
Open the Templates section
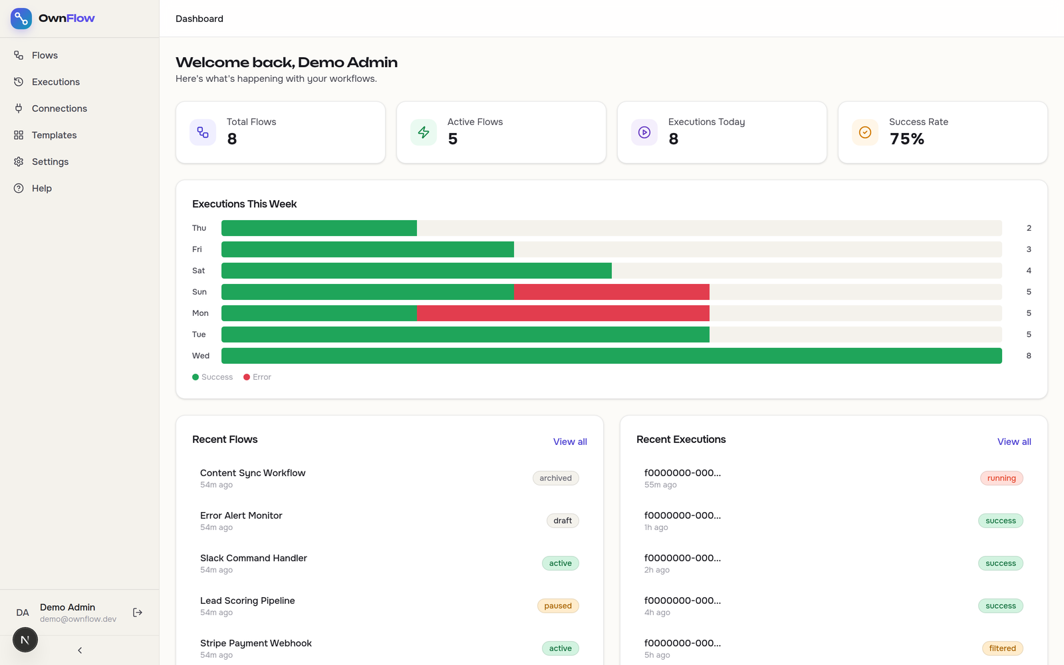80,135
